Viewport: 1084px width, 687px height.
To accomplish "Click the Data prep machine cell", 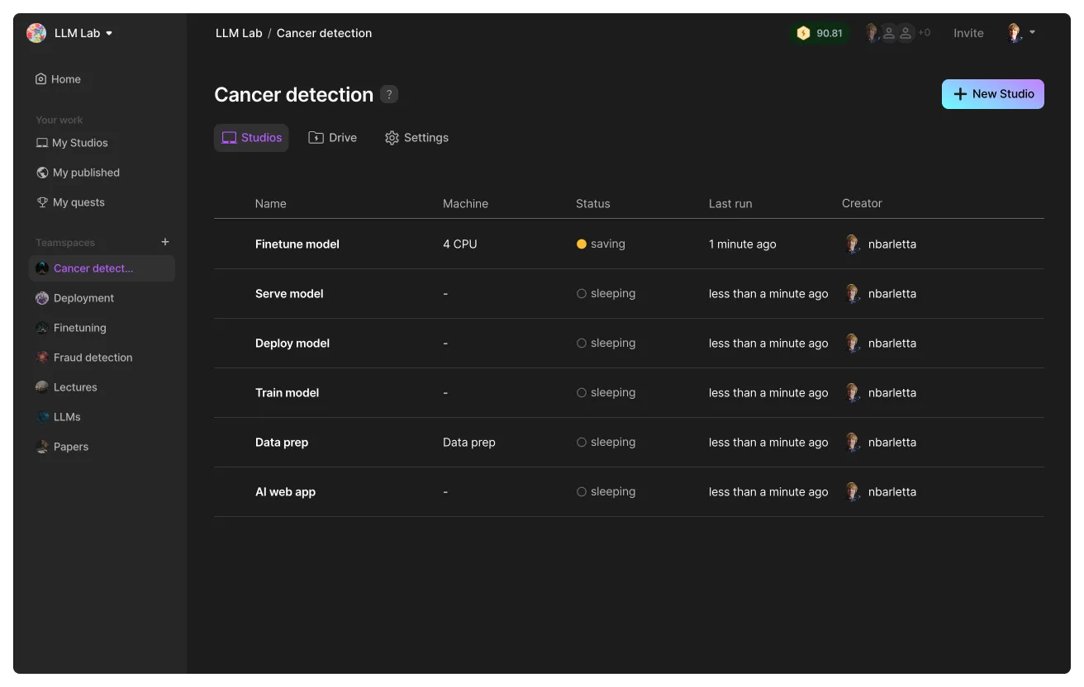I will pyautogui.click(x=469, y=443).
